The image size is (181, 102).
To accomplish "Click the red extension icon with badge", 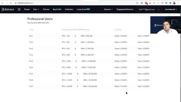I will [146, 3].
